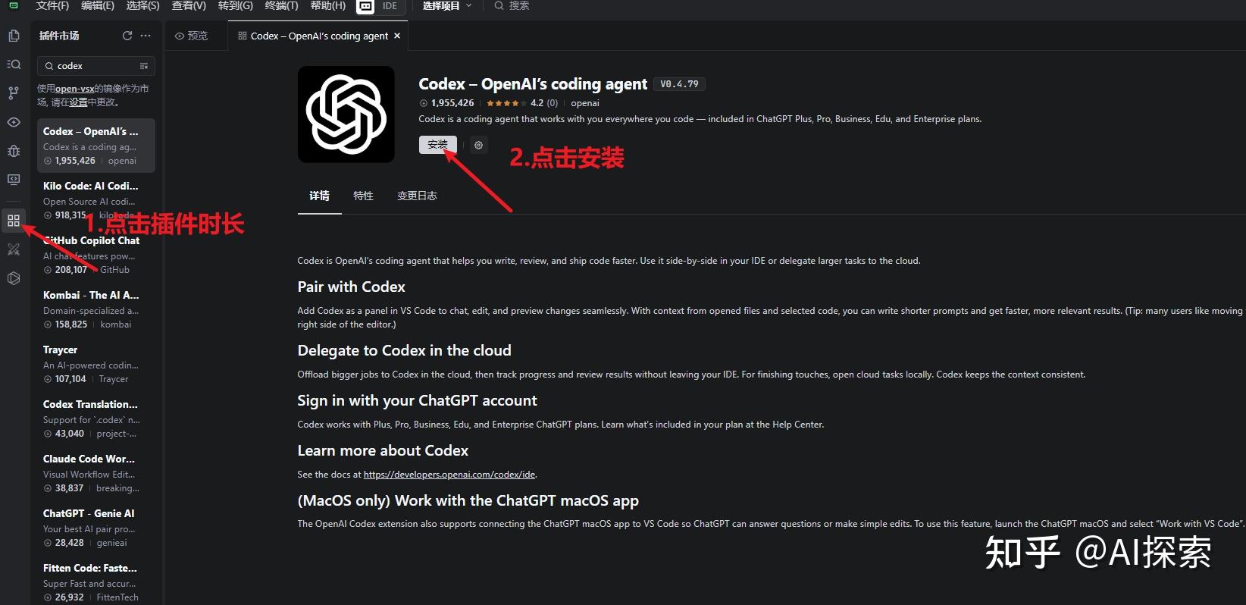Close the Codex – OpenAI's coding agent tab
Screen dimensions: 1246x605
(x=397, y=36)
